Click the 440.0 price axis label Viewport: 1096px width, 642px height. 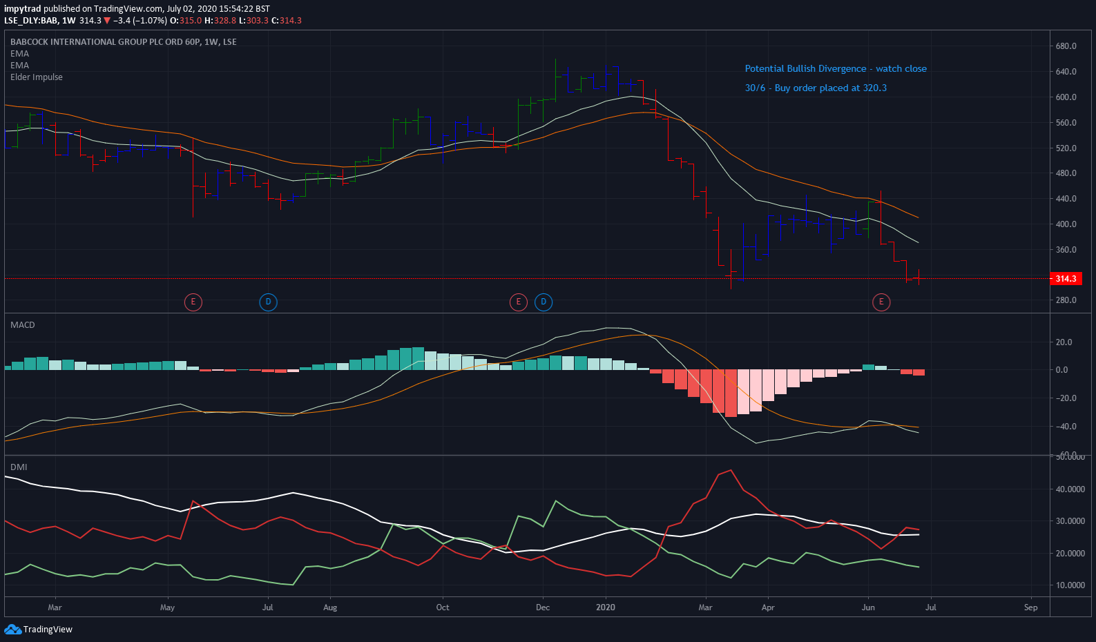click(1066, 199)
